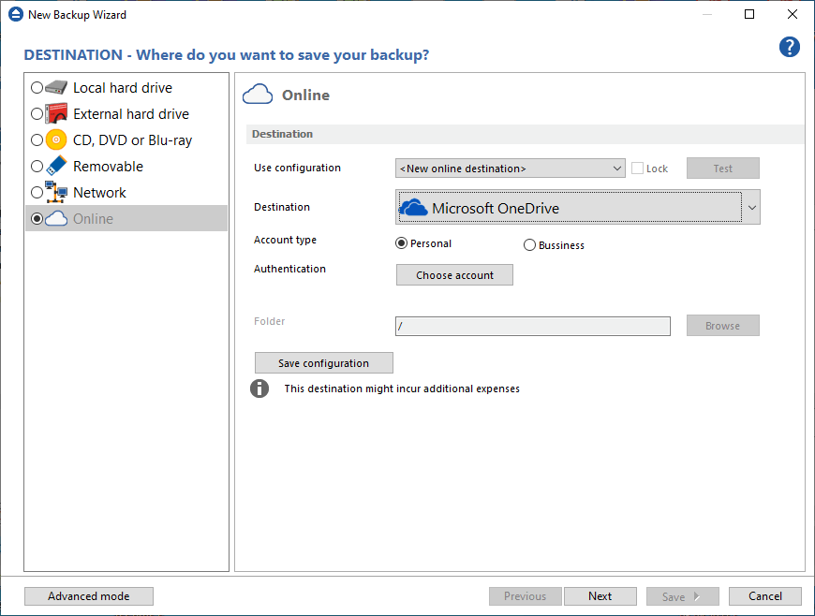Click the 'Local hard drive' label
The height and width of the screenshot is (616, 815).
tap(123, 88)
